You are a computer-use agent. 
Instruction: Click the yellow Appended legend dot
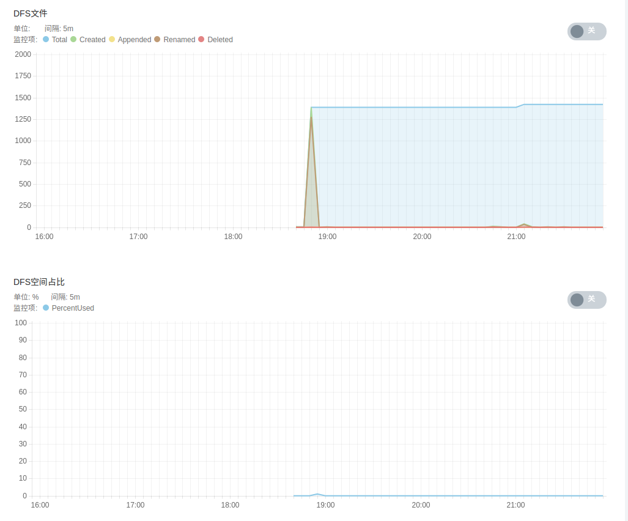coord(112,39)
